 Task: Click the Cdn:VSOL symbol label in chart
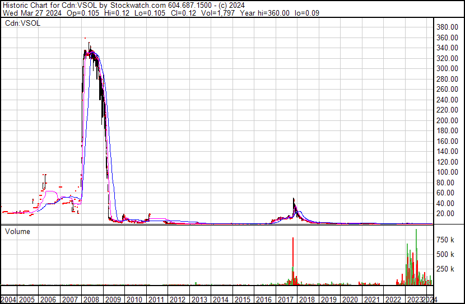pos(20,24)
